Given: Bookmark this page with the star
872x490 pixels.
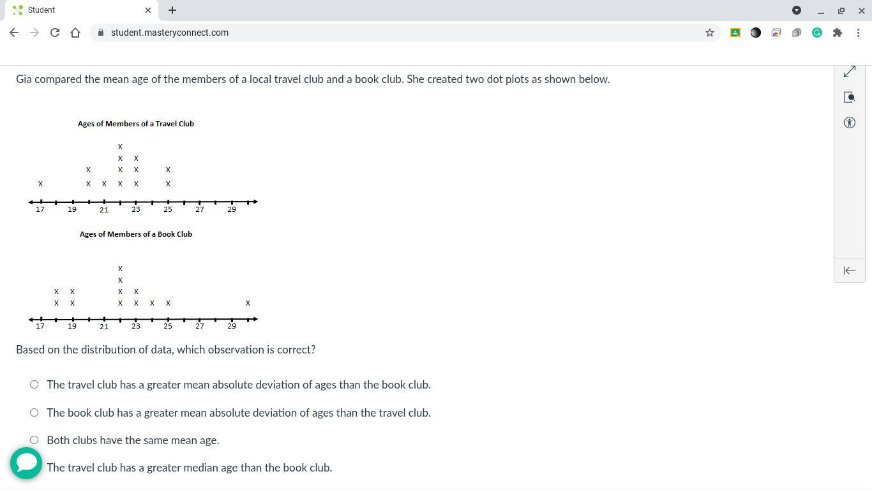Looking at the screenshot, I should tap(709, 33).
